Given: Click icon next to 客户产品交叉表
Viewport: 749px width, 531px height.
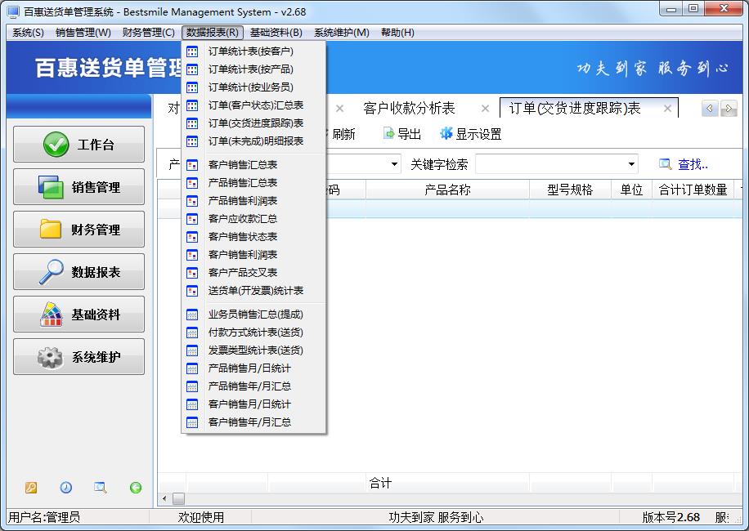Looking at the screenshot, I should [192, 273].
